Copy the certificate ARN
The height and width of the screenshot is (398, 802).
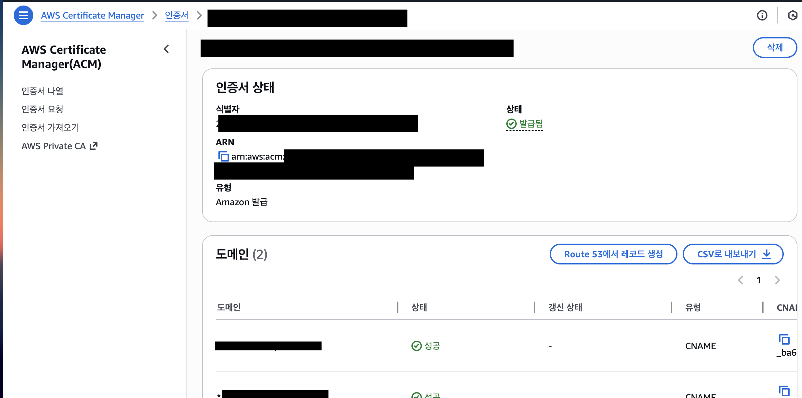coord(223,157)
